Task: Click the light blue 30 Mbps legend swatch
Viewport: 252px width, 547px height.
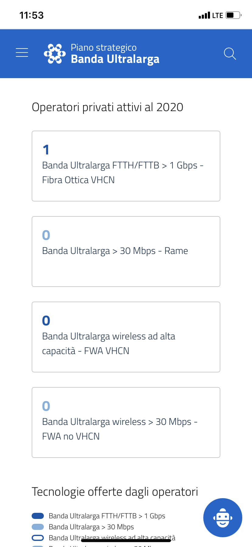Action: pyautogui.click(x=38, y=527)
